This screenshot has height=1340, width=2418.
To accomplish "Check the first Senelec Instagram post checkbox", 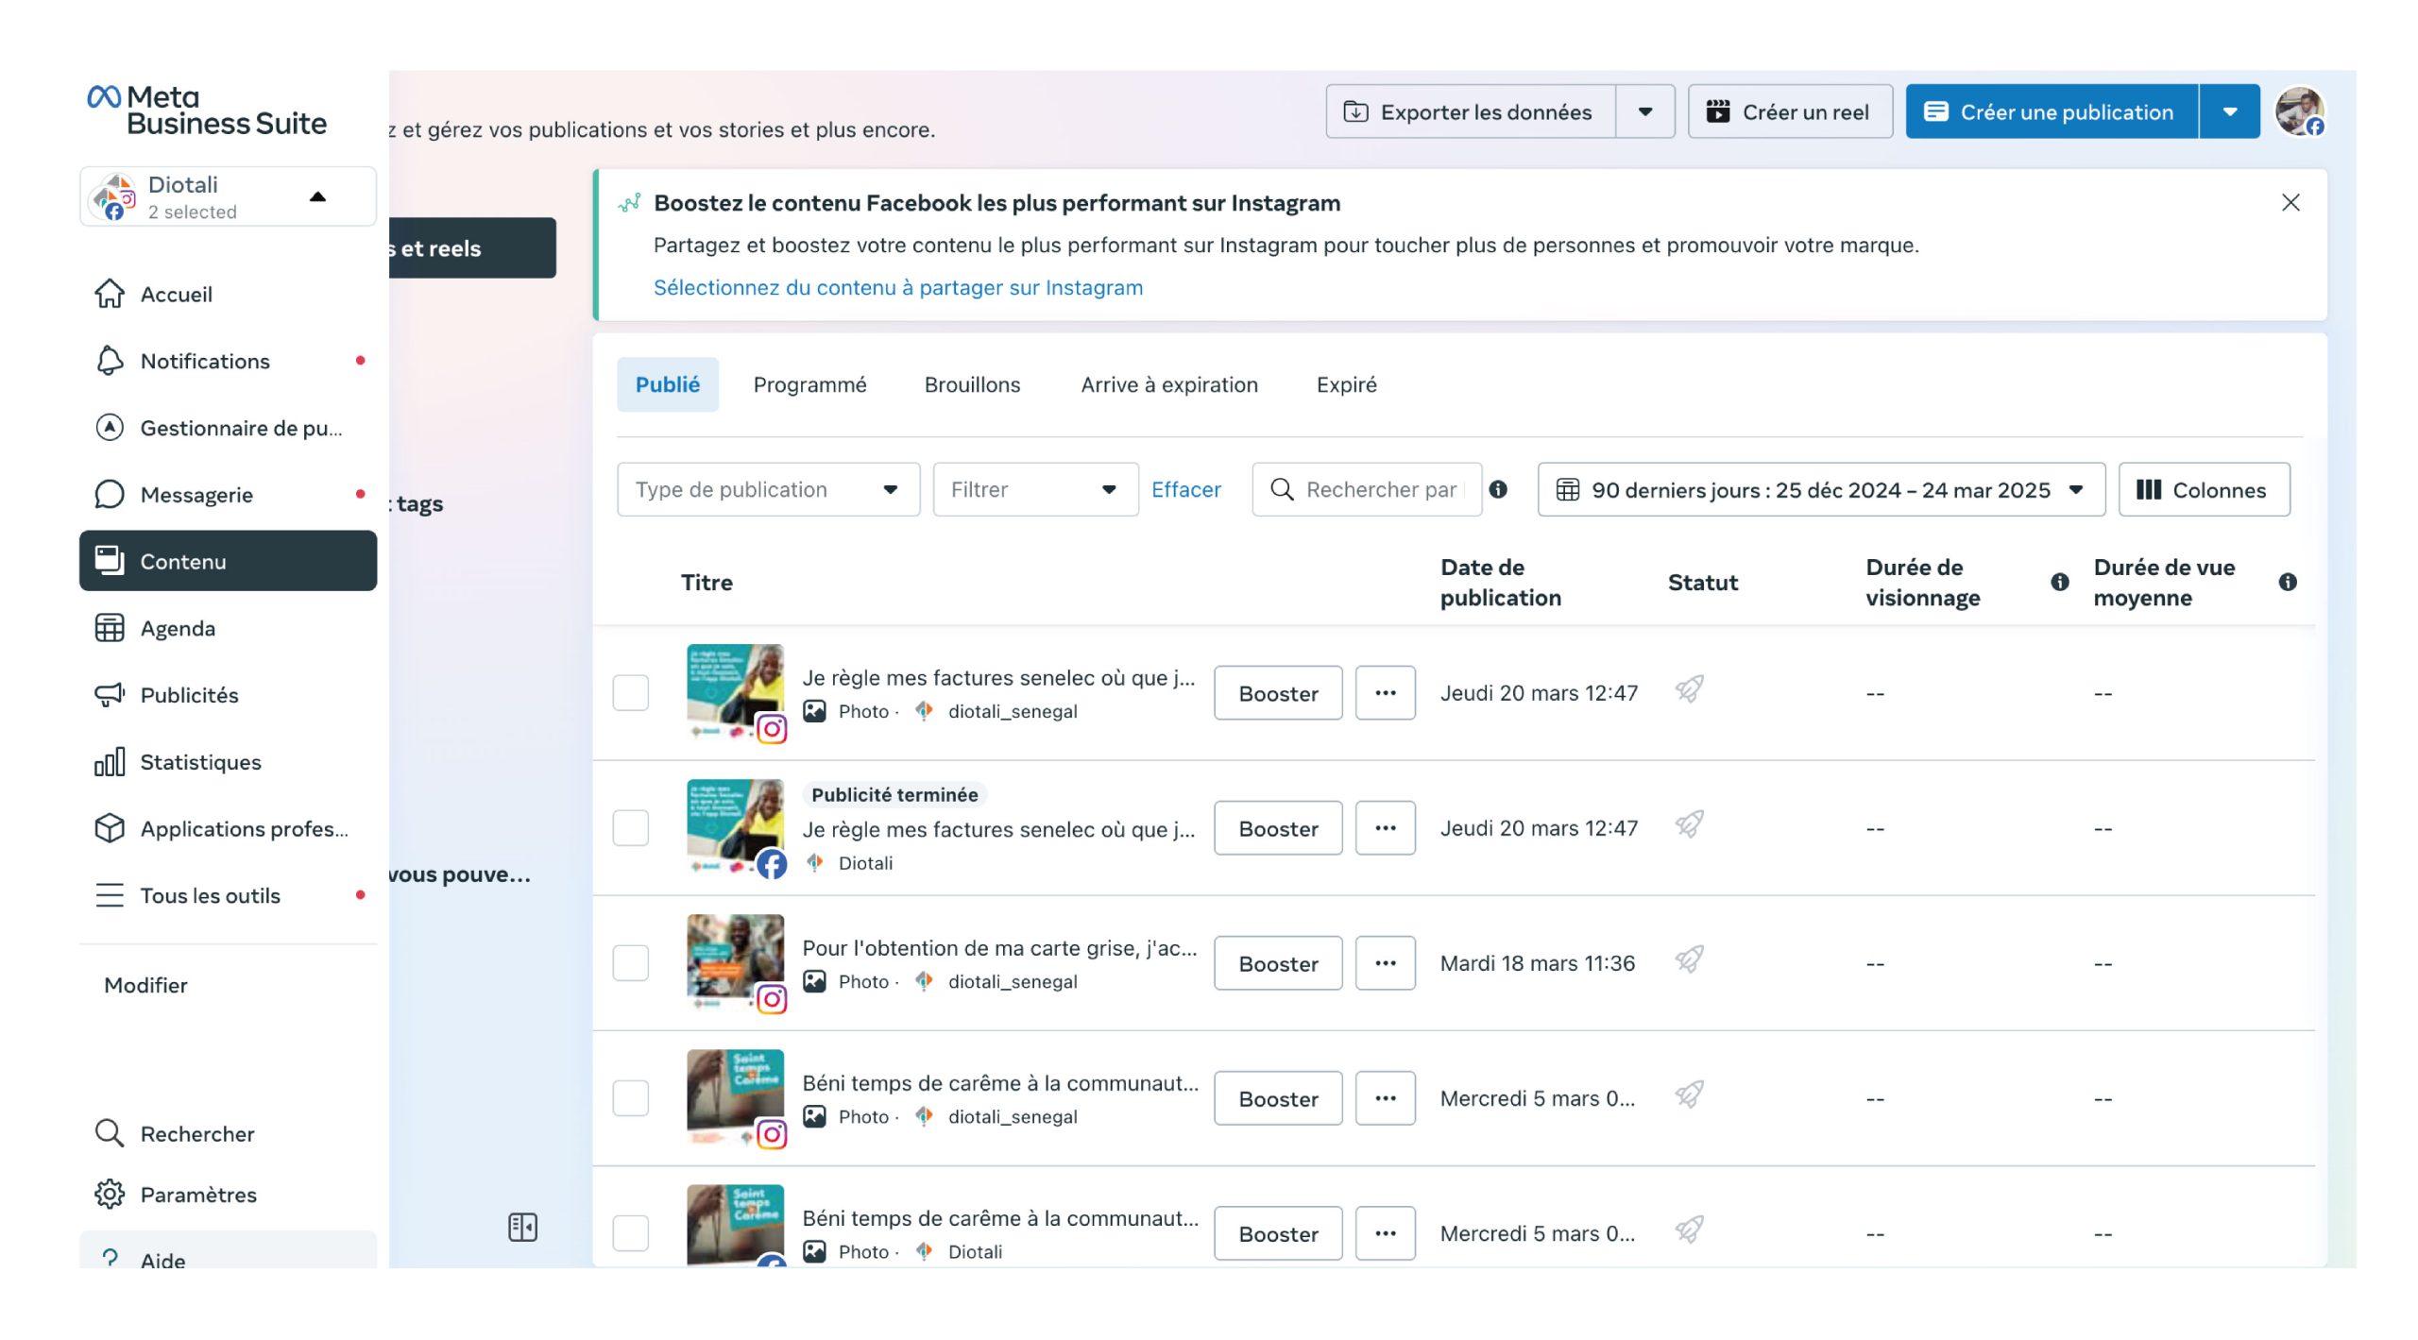I will coord(630,693).
